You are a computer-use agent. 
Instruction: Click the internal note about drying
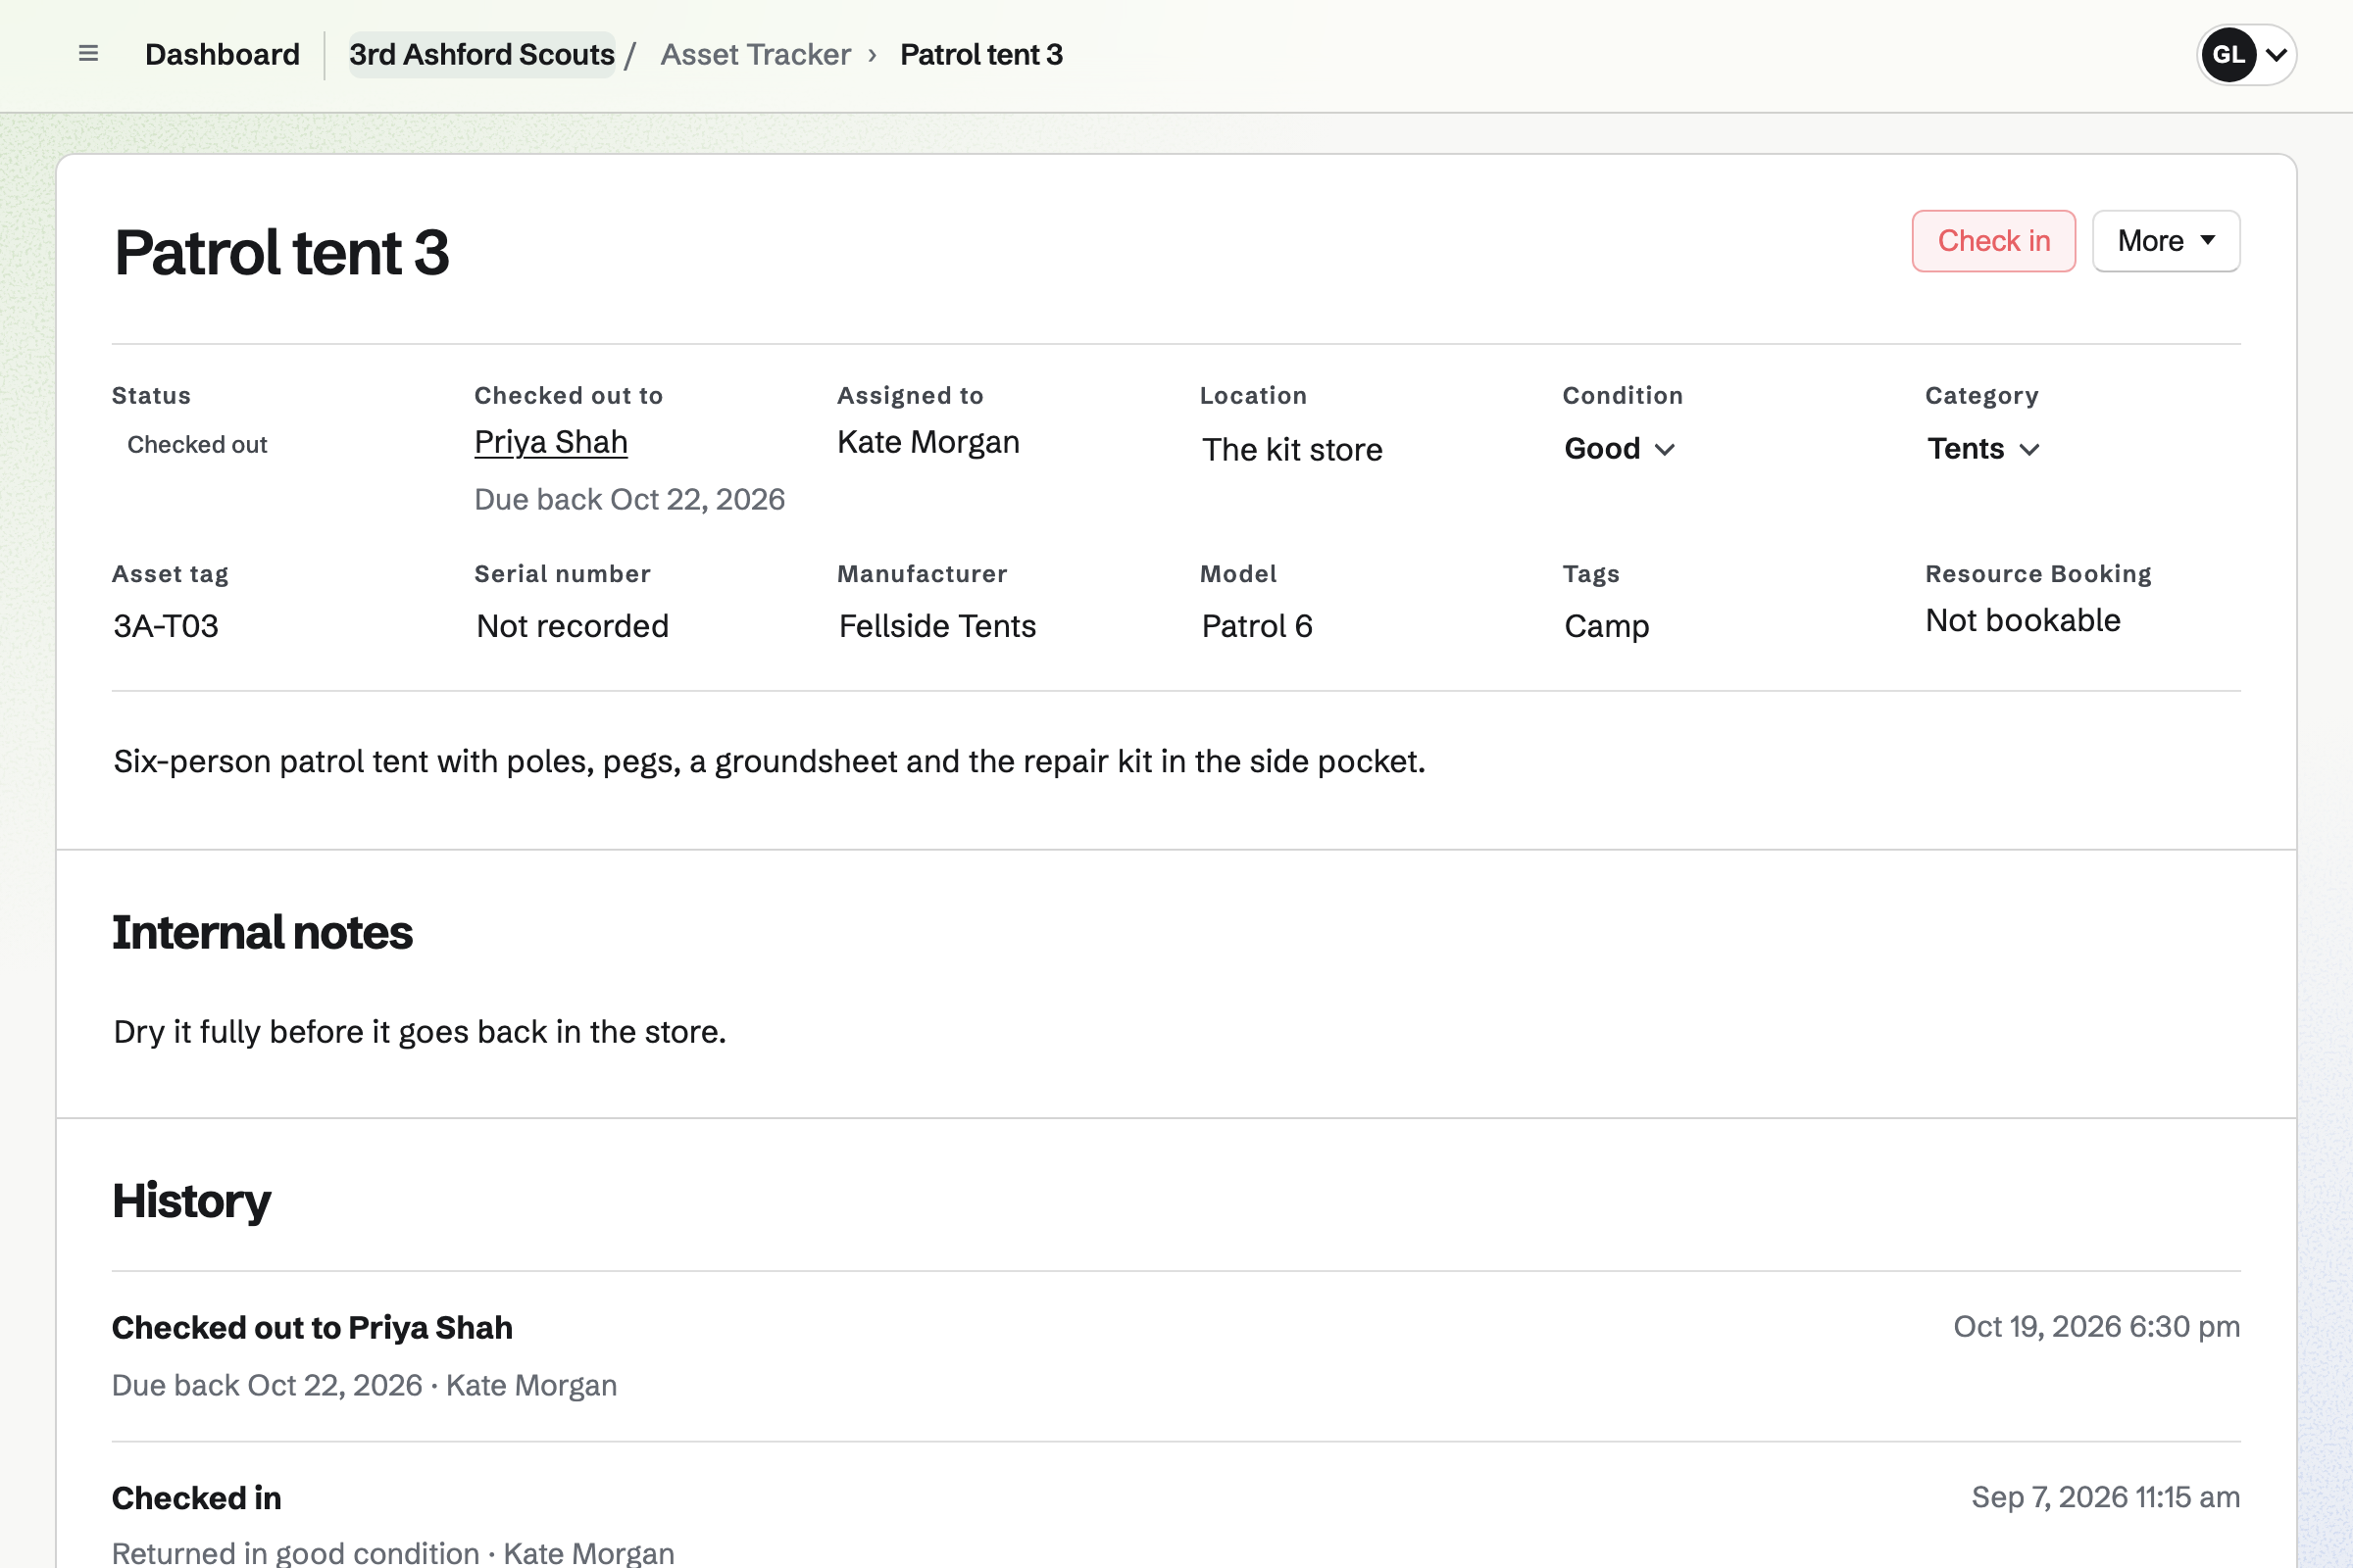click(421, 1032)
